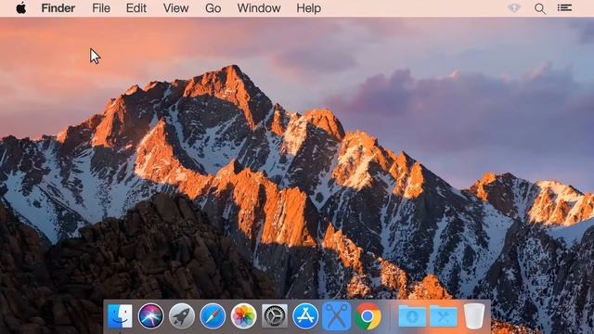Open Launchpad rocket icon

click(x=182, y=315)
